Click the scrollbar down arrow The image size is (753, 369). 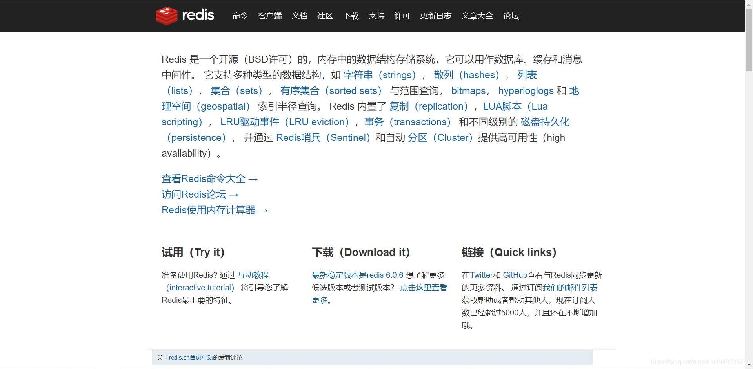(x=749, y=365)
